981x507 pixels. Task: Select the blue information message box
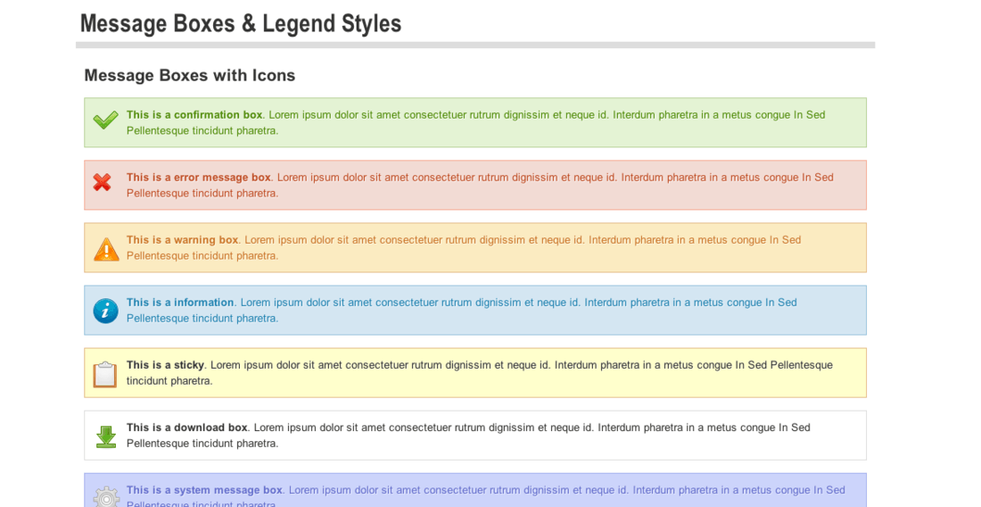coord(475,311)
